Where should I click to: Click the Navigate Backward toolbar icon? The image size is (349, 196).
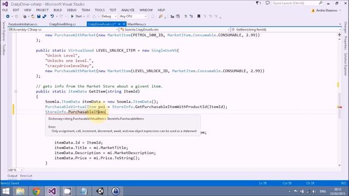[8, 16]
